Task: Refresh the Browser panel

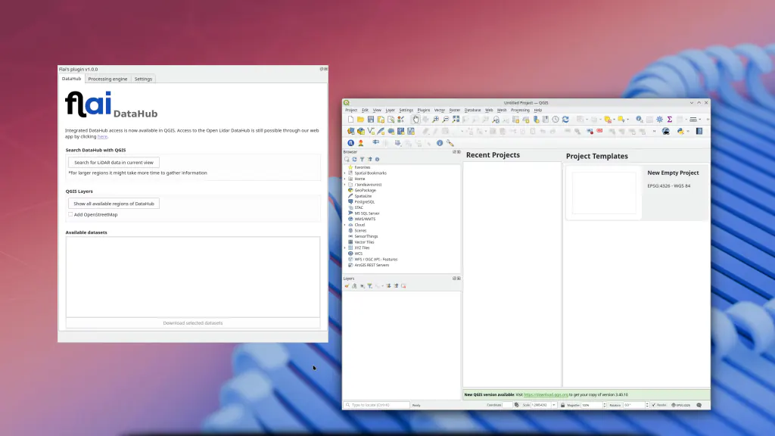Action: (354, 159)
